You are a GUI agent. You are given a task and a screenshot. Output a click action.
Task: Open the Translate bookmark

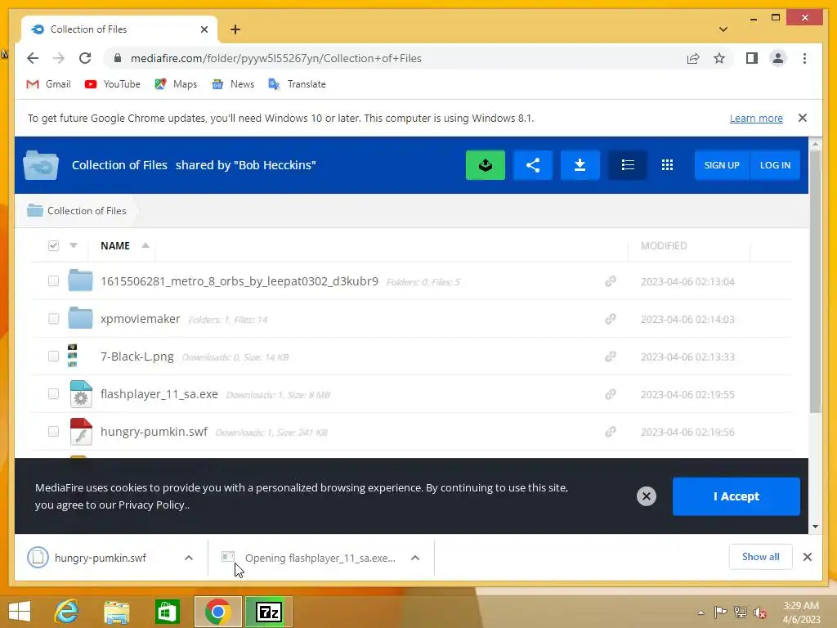click(298, 84)
